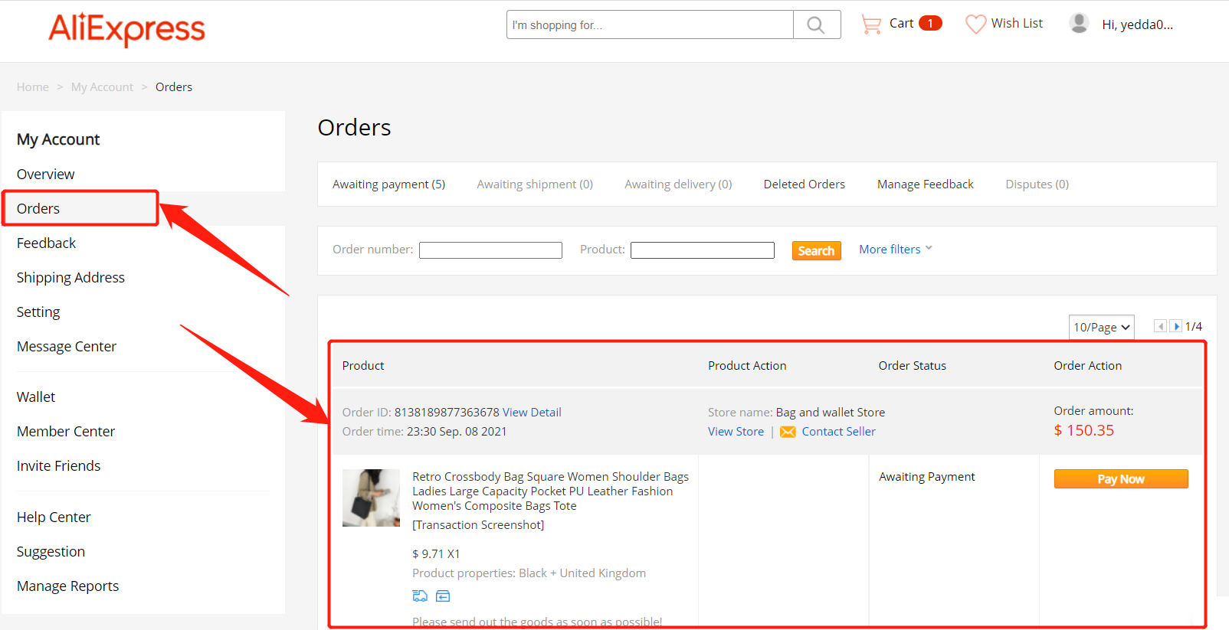Select Orders in the sidebar

(x=38, y=209)
